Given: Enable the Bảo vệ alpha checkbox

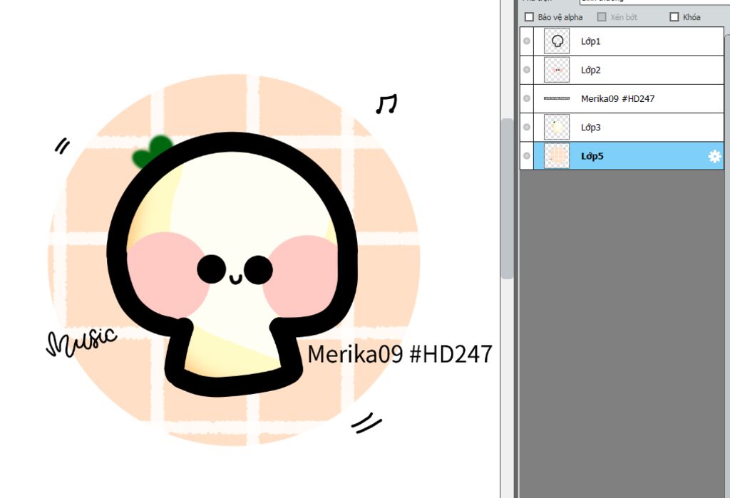Looking at the screenshot, I should (x=529, y=17).
